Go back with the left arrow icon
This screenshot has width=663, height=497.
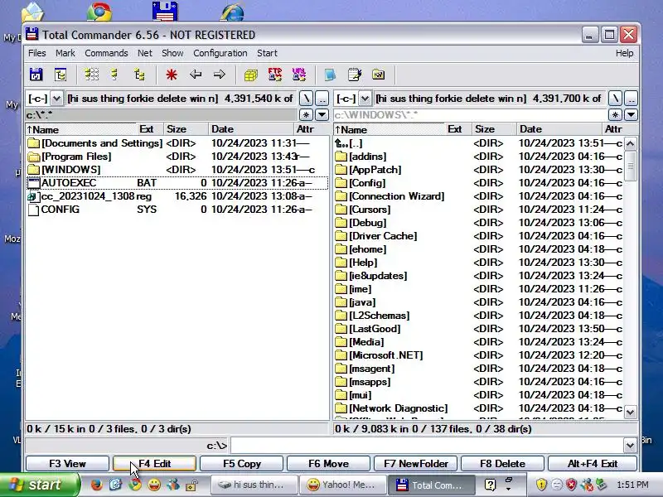pos(196,75)
